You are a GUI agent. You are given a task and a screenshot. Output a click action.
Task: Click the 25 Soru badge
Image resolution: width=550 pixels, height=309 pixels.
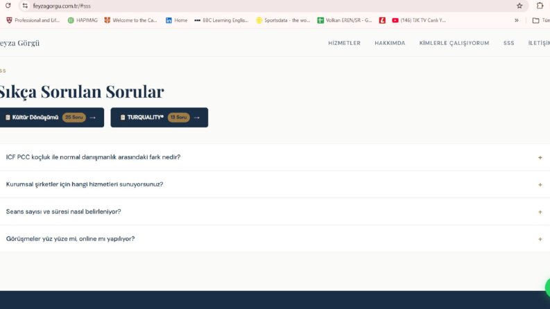pos(74,117)
